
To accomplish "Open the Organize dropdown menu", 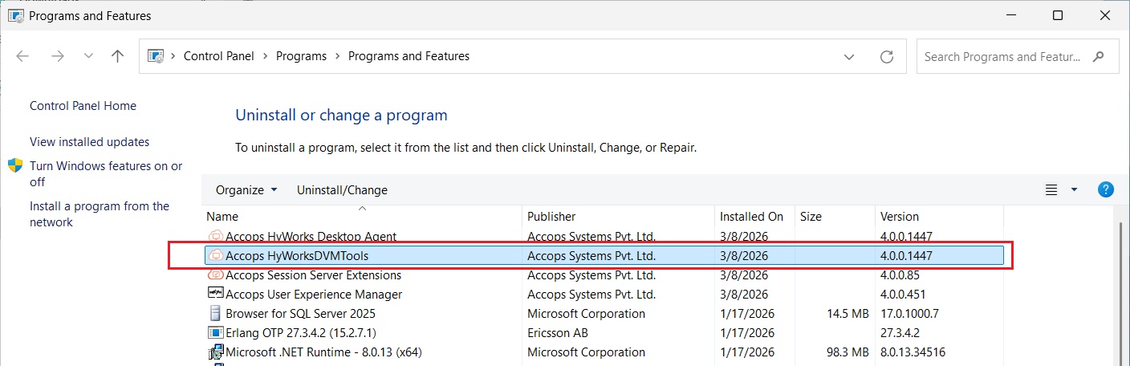I will click(246, 190).
